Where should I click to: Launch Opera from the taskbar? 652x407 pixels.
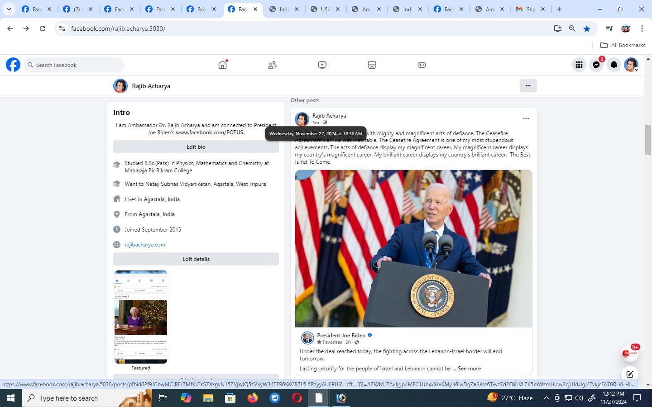tap(297, 398)
